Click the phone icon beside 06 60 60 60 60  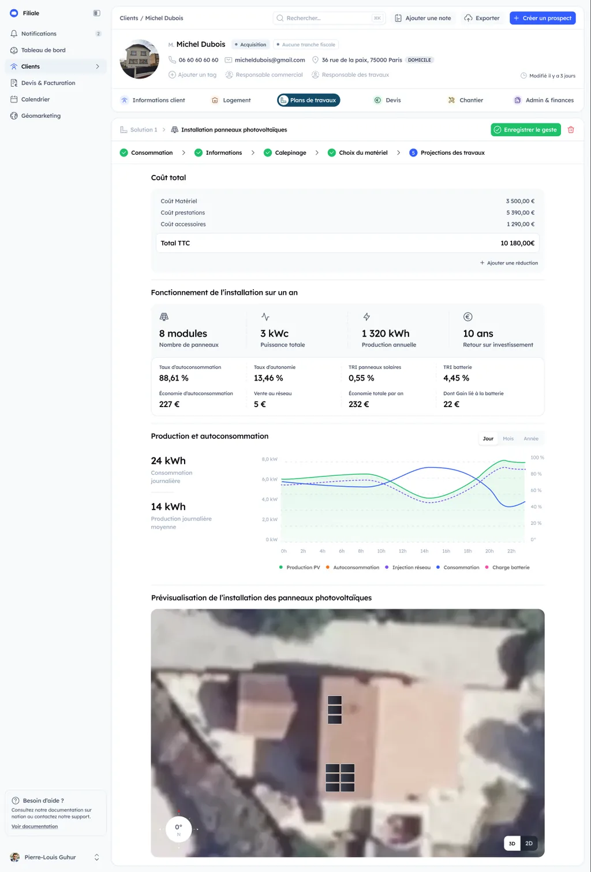point(172,59)
